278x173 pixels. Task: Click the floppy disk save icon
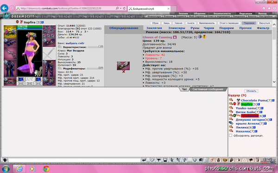tap(165, 160)
